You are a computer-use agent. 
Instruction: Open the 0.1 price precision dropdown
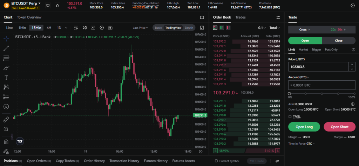pos(262,28)
